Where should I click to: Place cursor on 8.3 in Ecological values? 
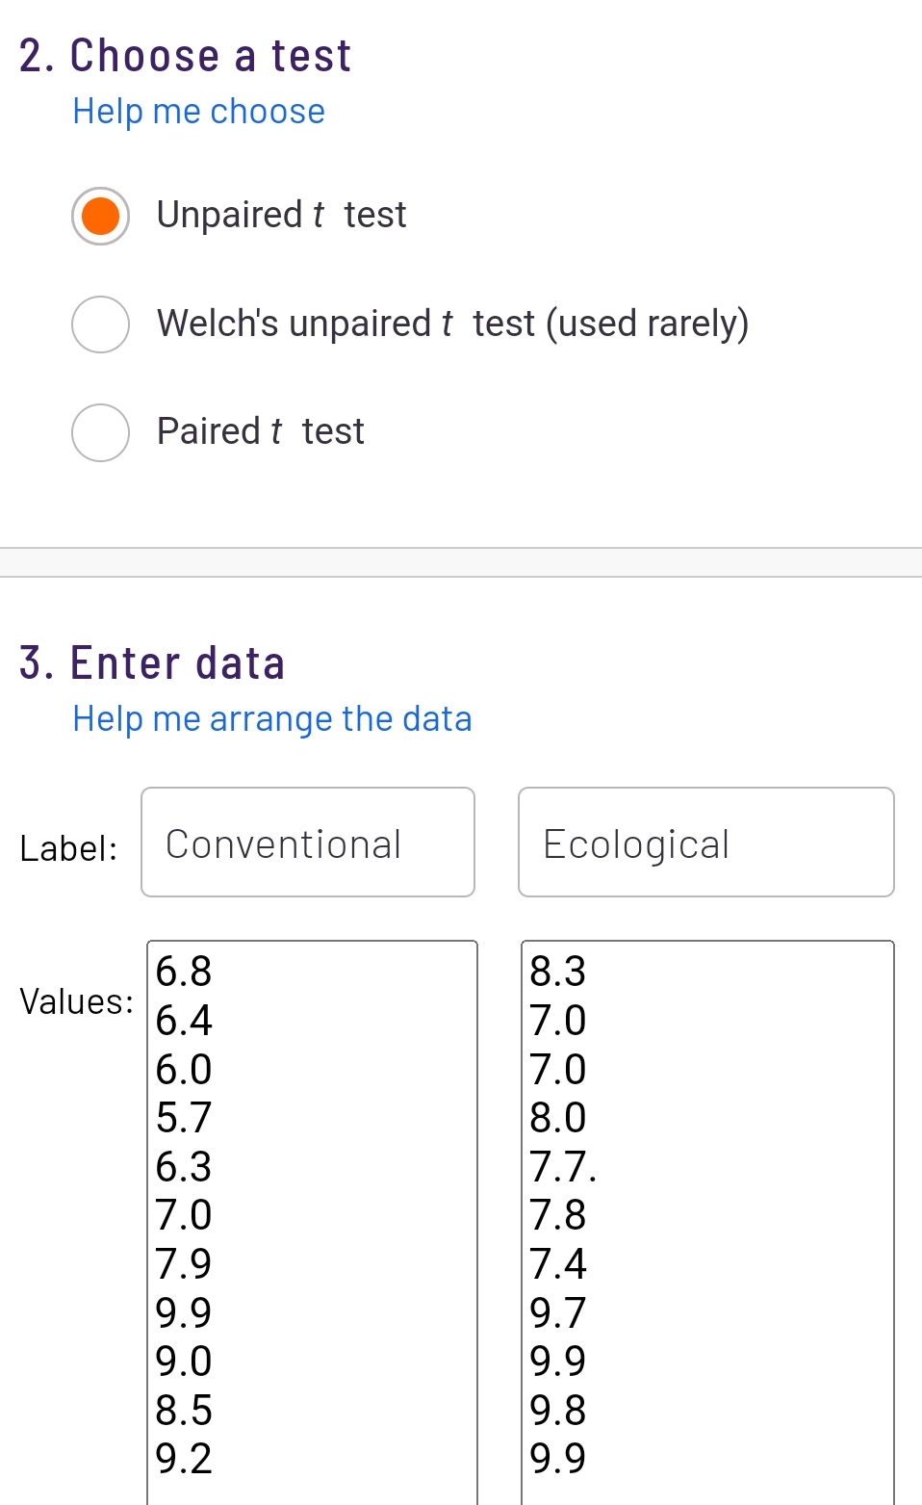[558, 972]
